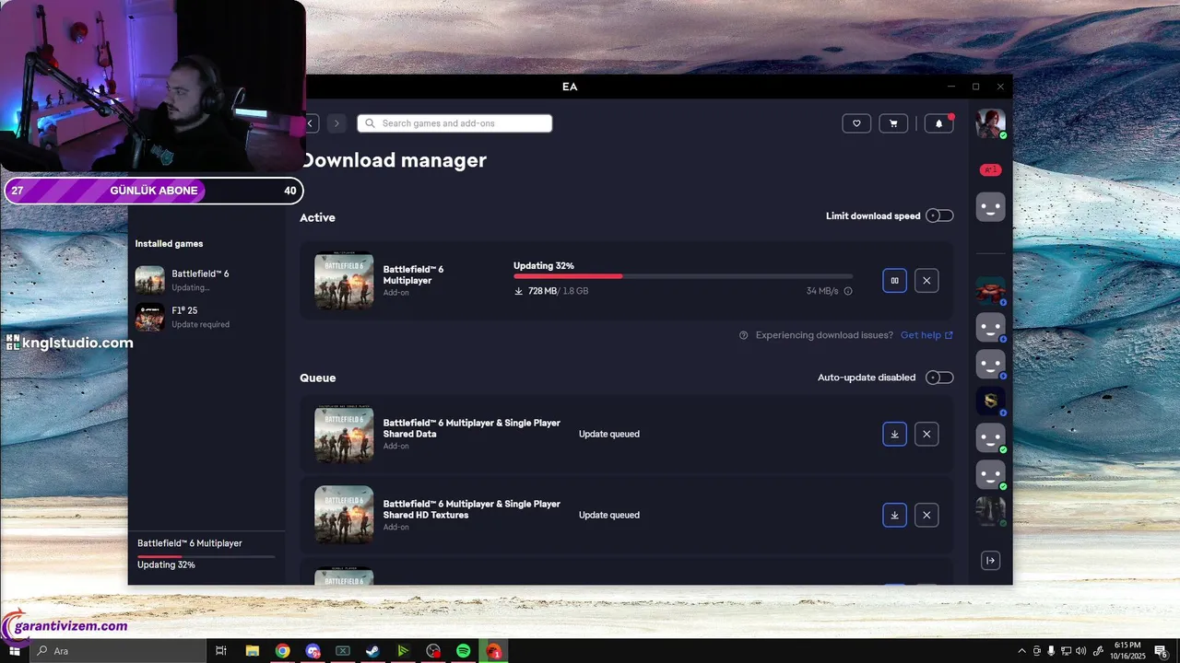Click Update queued in HD Textures row

coord(609,515)
